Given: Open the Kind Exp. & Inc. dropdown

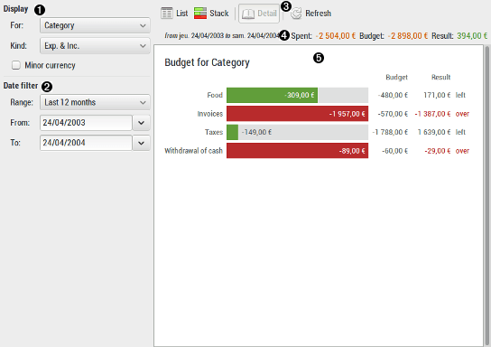Looking at the screenshot, I should tap(95, 46).
